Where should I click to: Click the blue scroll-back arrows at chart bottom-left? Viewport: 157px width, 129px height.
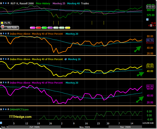click(x=1, y=123)
